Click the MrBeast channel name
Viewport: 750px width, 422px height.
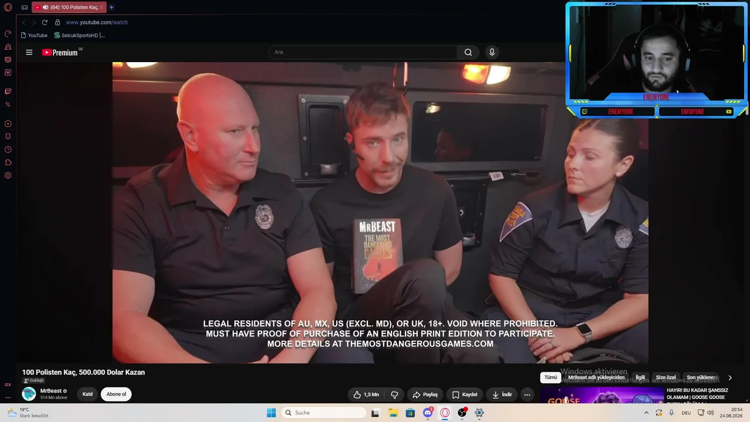click(51, 391)
